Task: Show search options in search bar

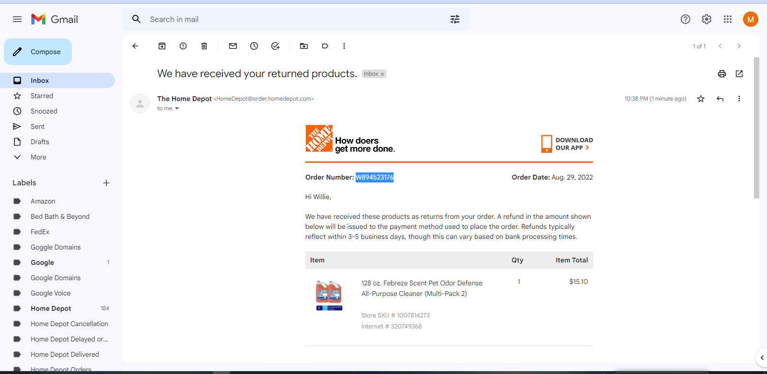Action: coord(455,19)
